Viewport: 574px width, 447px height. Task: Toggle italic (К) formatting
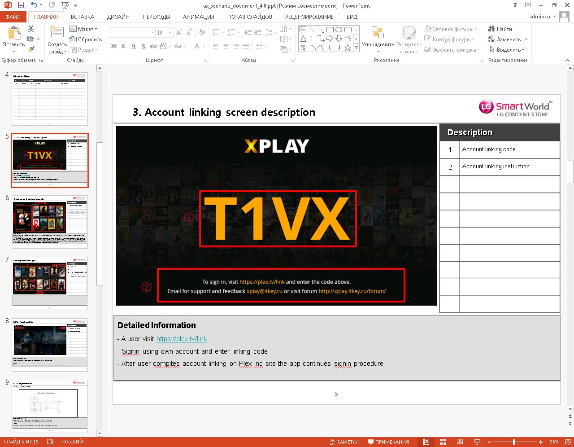click(124, 46)
